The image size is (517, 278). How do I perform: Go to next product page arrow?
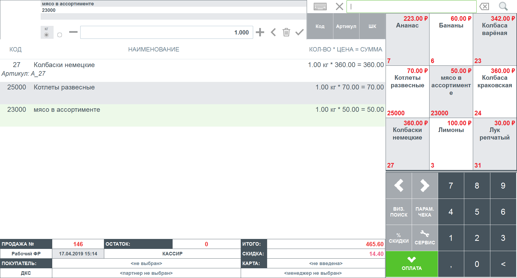(x=425, y=186)
